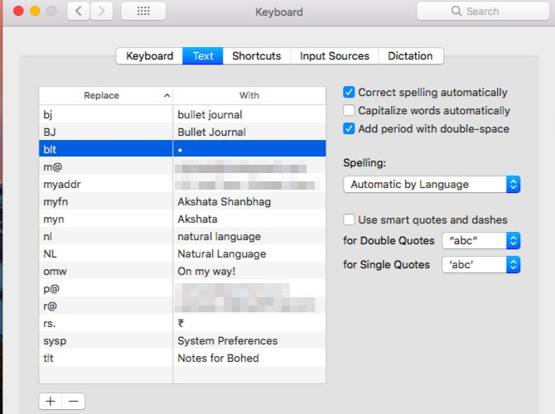Click the search magnifier icon

456,12
